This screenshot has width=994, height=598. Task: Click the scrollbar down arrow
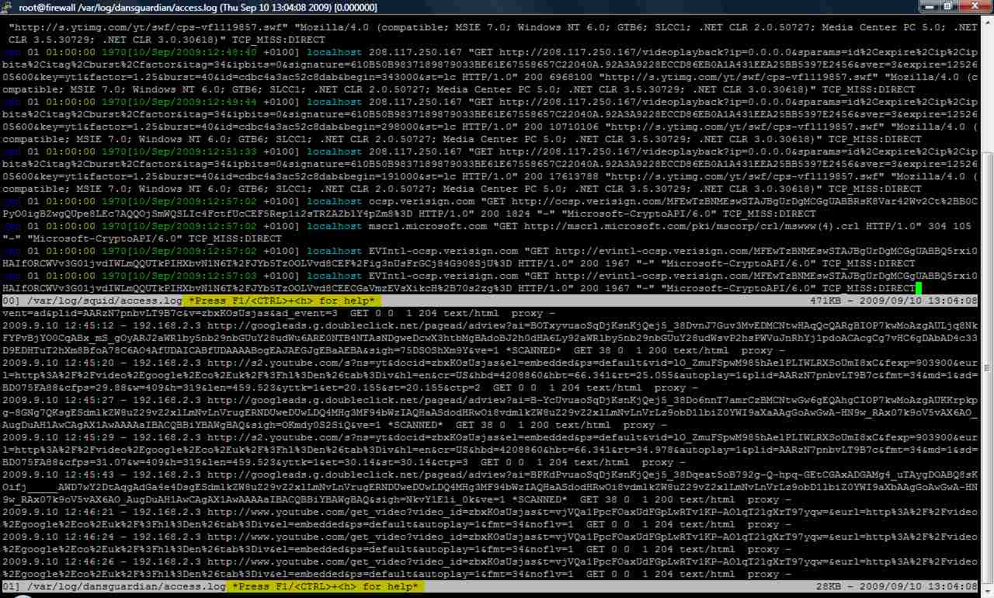coord(987,590)
